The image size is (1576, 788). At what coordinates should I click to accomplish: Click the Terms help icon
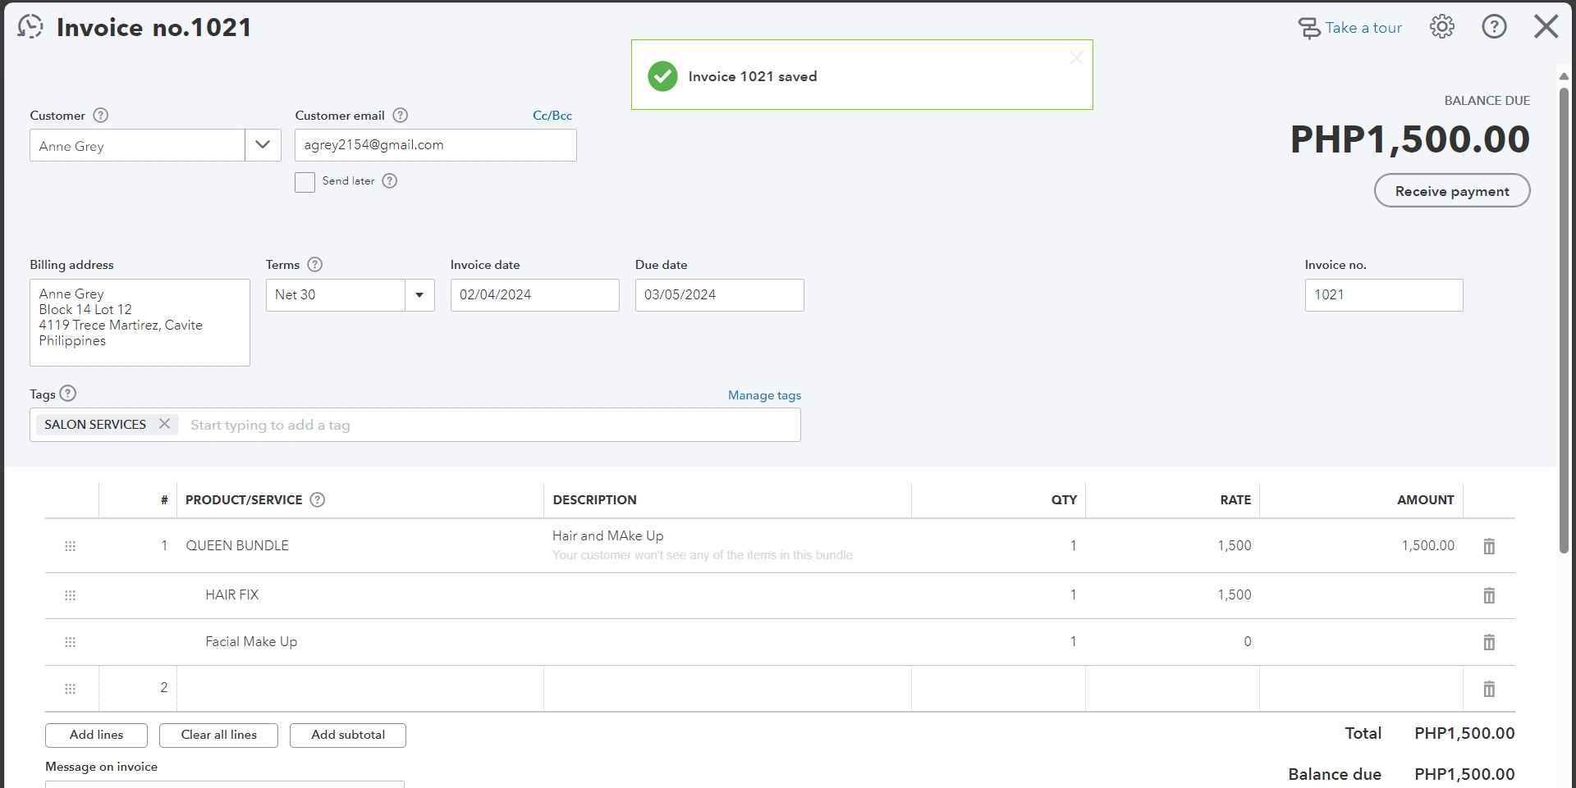coord(315,265)
